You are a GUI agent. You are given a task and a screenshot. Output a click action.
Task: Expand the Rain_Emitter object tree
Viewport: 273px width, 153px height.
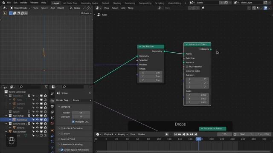[6, 132]
